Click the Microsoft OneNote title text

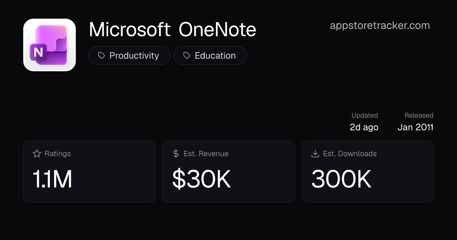(x=173, y=30)
